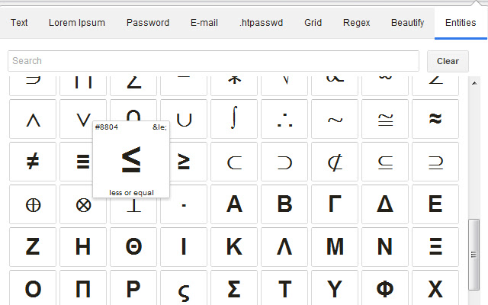
Task: Pick the Greek capital Phi (Φ) tile
Action: (385, 290)
